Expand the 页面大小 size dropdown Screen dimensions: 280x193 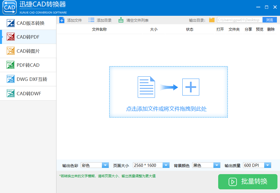(166, 165)
